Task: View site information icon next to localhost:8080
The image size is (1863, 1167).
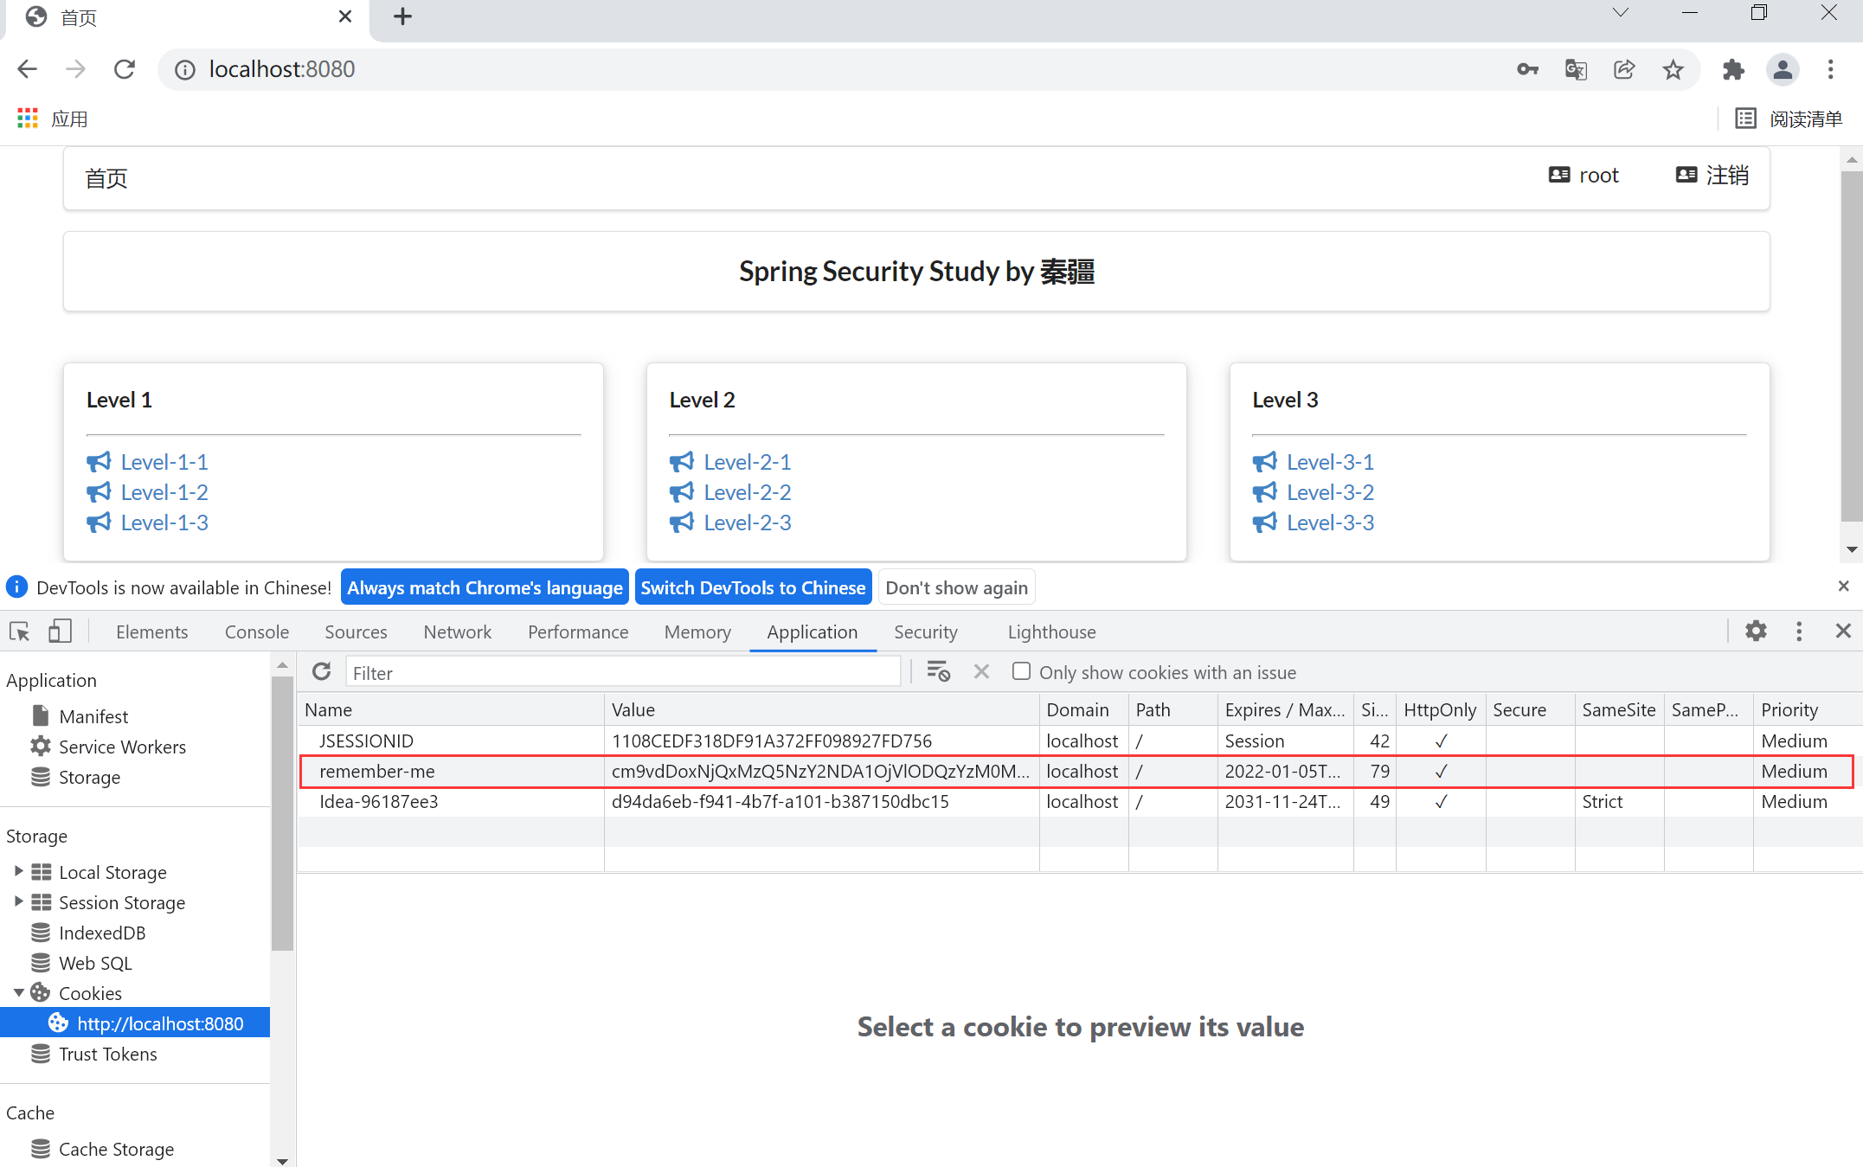Action: click(185, 69)
